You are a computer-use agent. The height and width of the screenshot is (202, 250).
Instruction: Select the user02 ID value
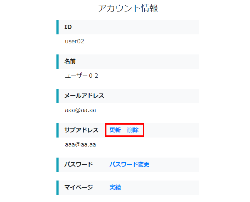pyautogui.click(x=74, y=41)
